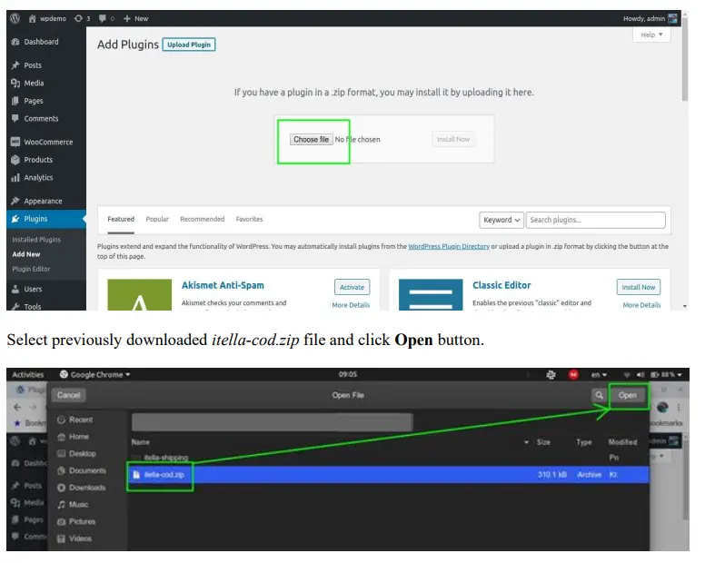Select Downloads in file dialog sidebar
This screenshot has height=563, width=715.
click(81, 488)
